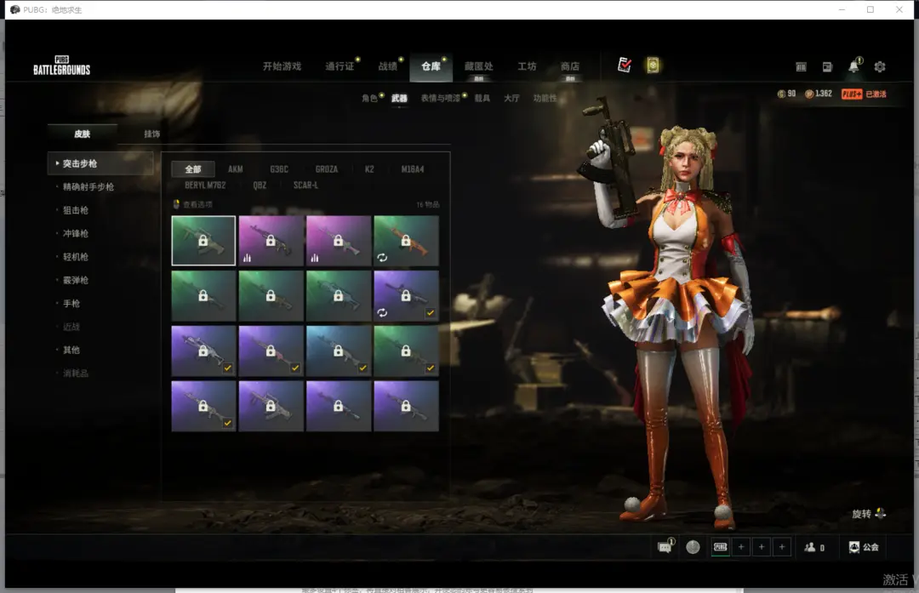Open the 轻机枪 category

tap(76, 257)
